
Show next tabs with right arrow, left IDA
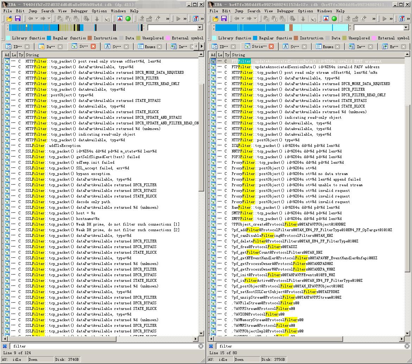pyautogui.click(x=202, y=46)
